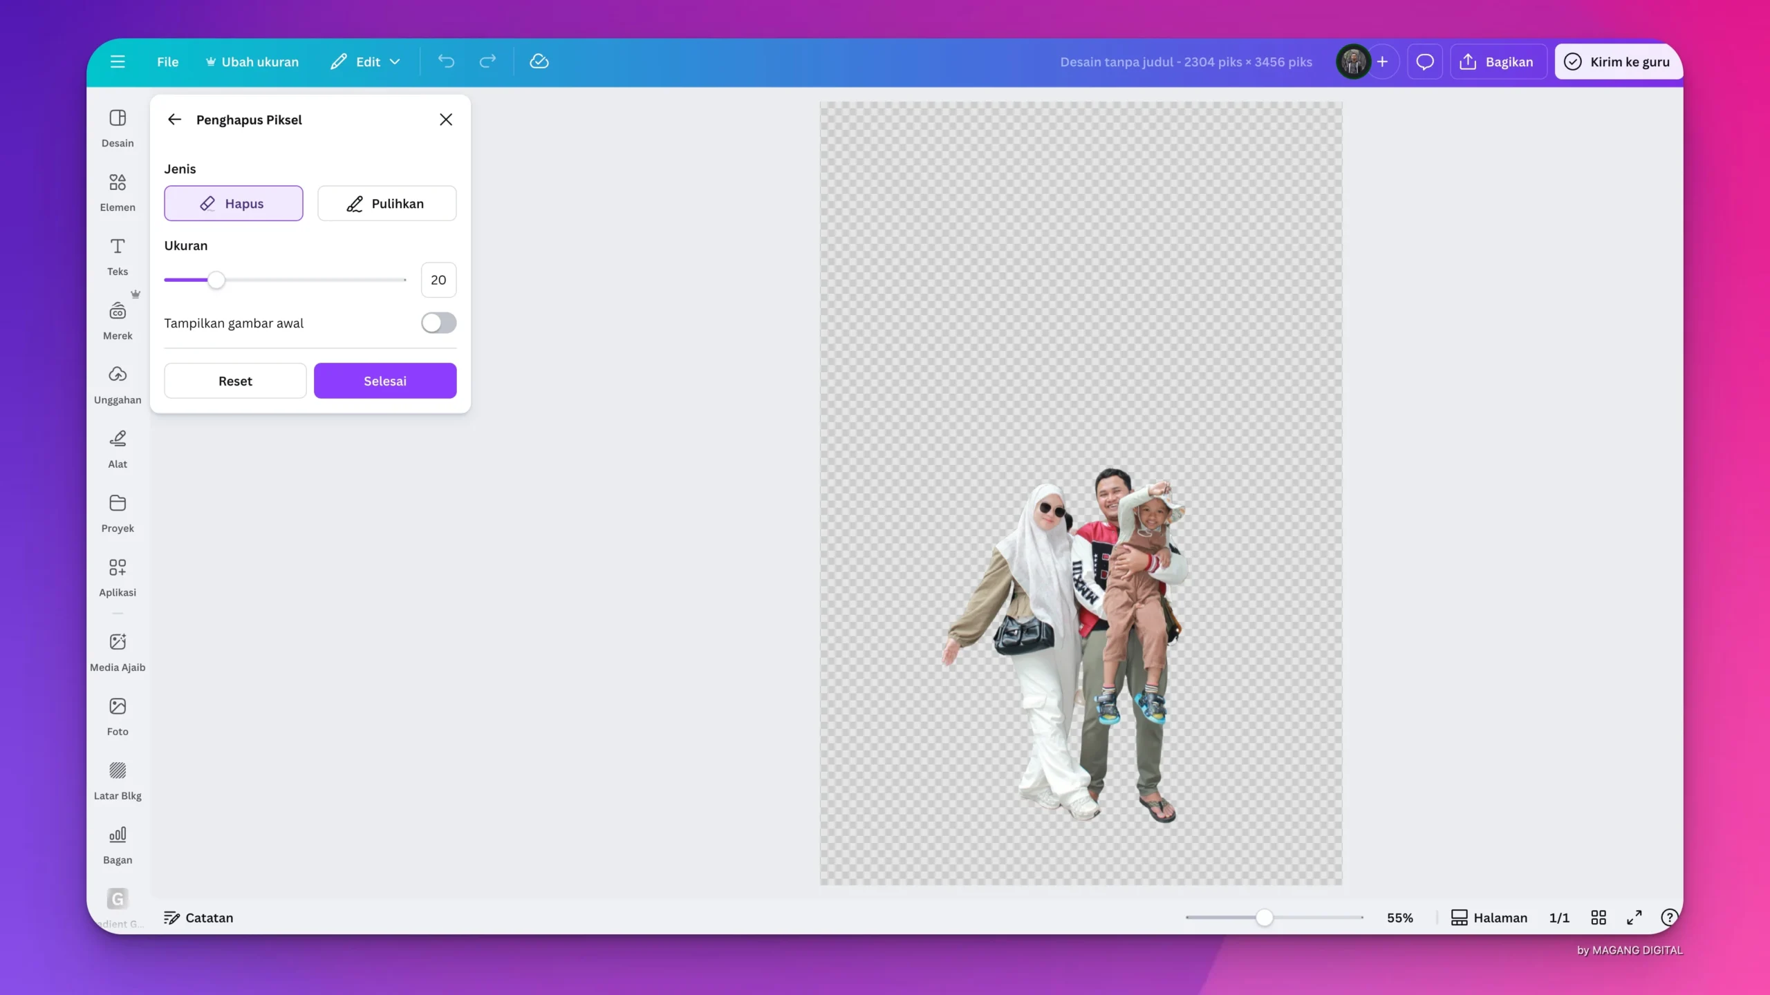
Task: Click the Reset button
Action: 235,381
